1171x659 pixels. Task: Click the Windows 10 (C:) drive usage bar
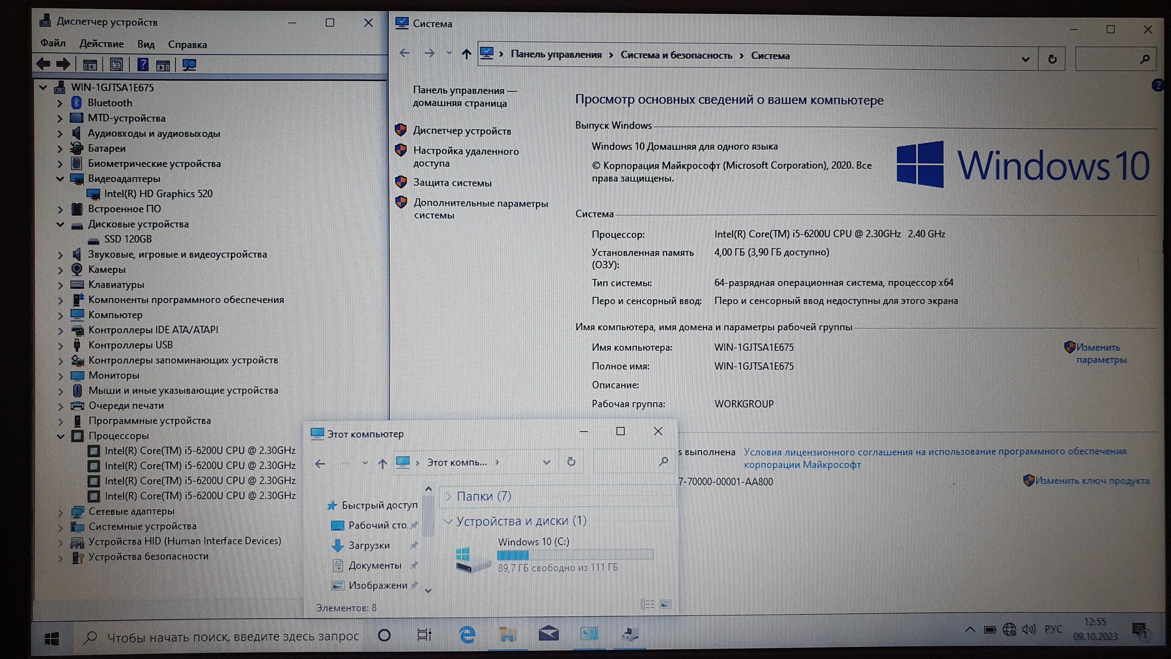(575, 554)
